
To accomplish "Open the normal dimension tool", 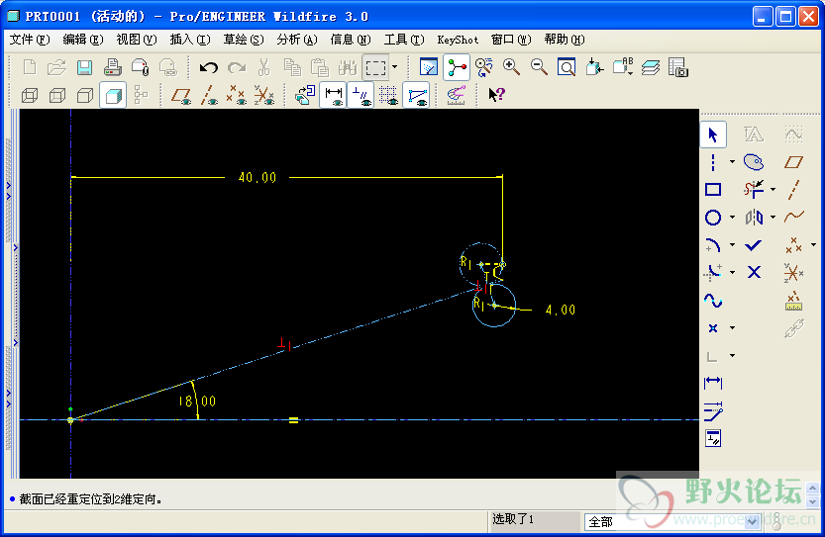I will coord(713,383).
